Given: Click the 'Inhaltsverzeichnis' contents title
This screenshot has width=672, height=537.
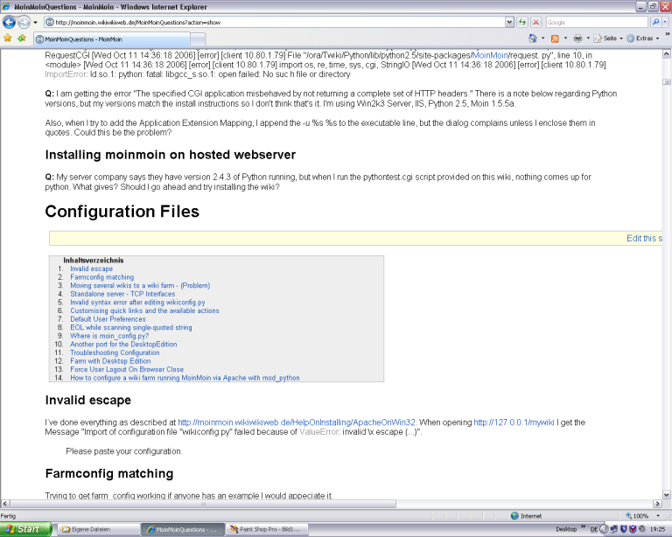Looking at the screenshot, I should pos(94,261).
